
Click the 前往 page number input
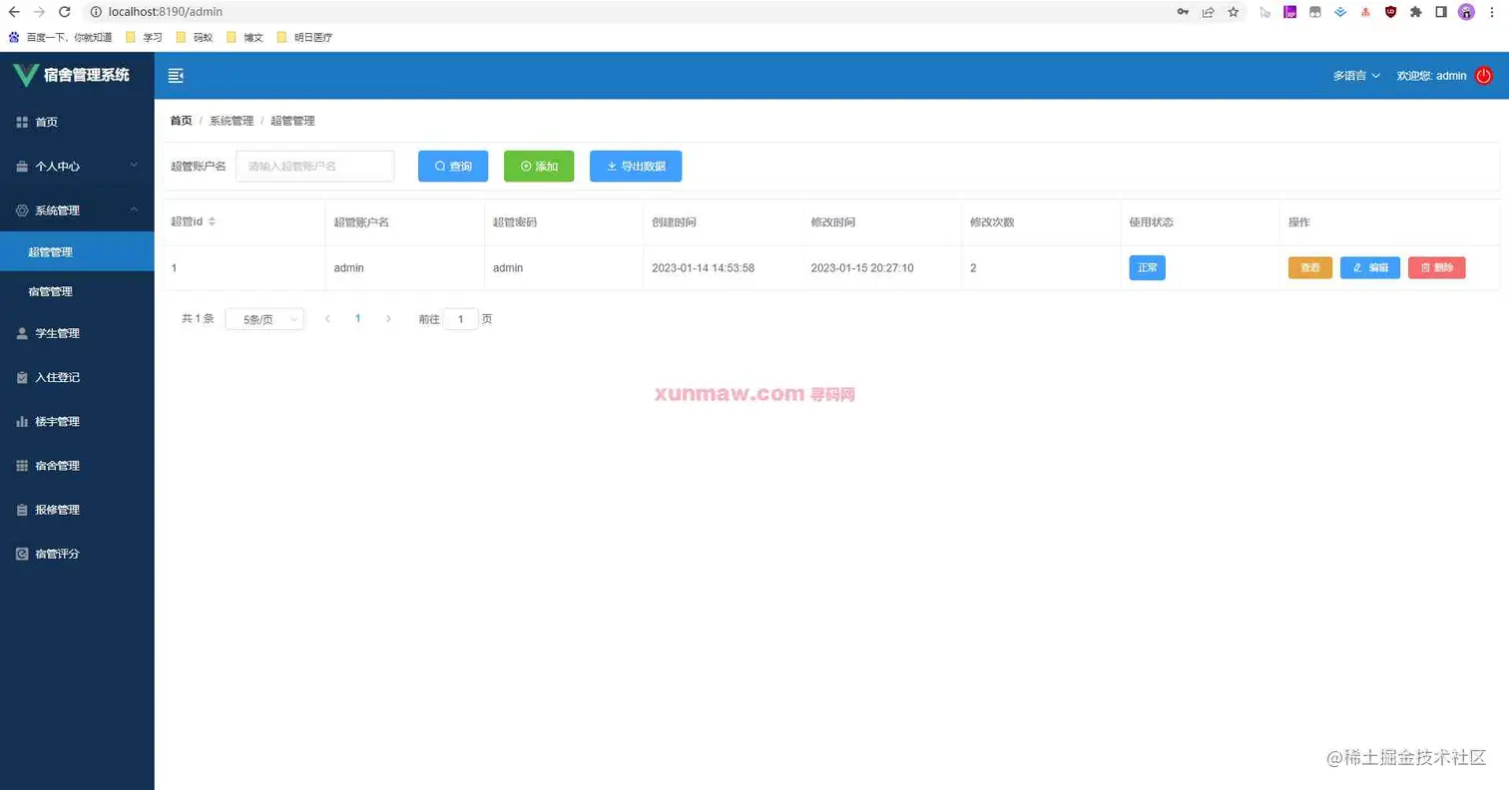pos(461,319)
